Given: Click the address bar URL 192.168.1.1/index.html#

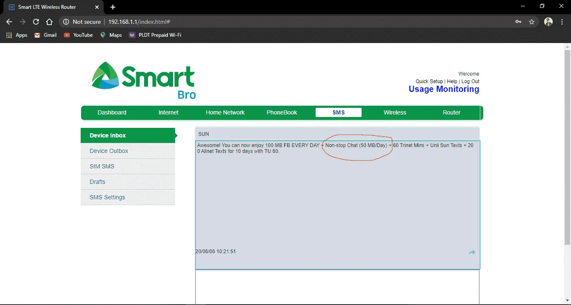Looking at the screenshot, I should click(x=139, y=22).
